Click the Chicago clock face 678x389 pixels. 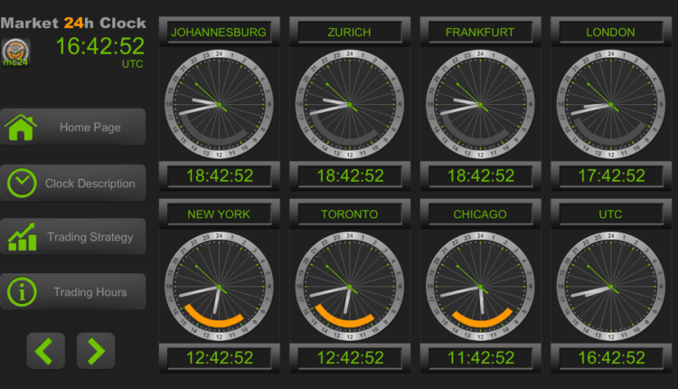click(x=480, y=287)
